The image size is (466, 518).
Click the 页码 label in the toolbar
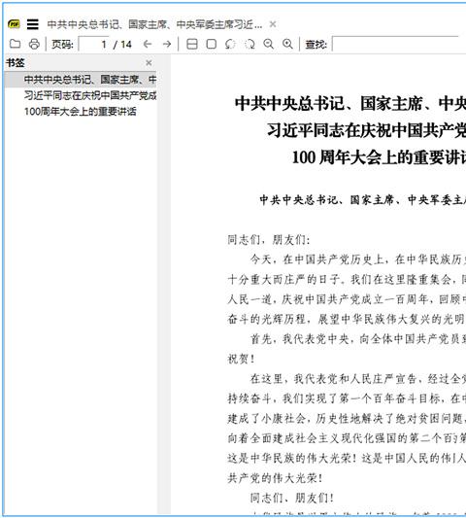pyautogui.click(x=62, y=44)
